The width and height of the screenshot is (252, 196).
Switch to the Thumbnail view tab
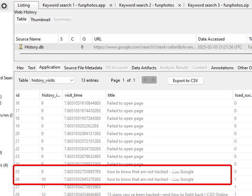point(40,20)
